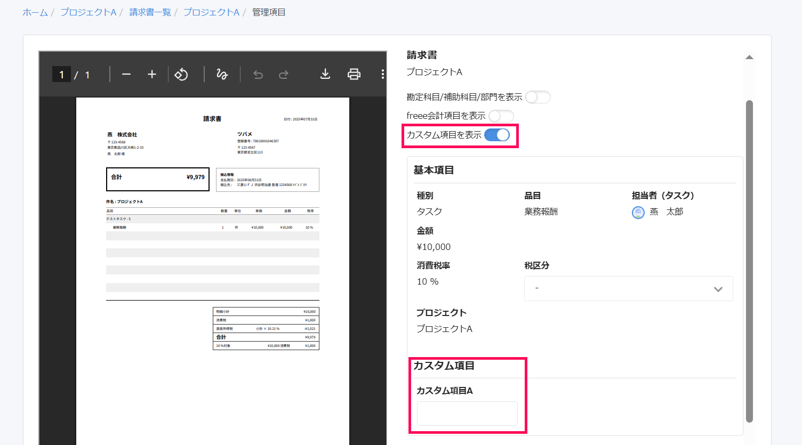
Task: Click the 燕 太郎 assignee avatar
Action: [638, 213]
